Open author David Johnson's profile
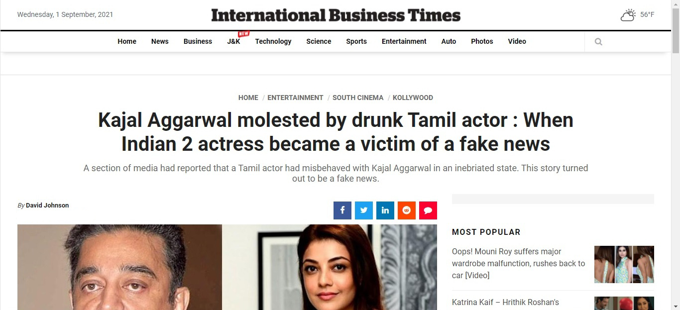 [x=47, y=206]
